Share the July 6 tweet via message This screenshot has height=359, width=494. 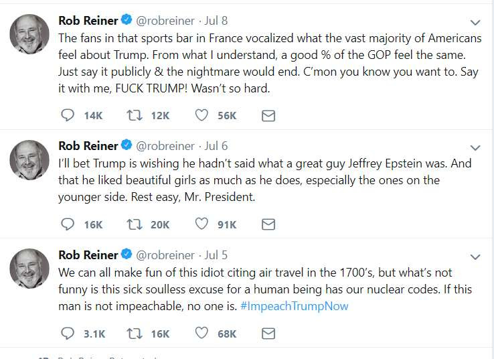(x=268, y=224)
